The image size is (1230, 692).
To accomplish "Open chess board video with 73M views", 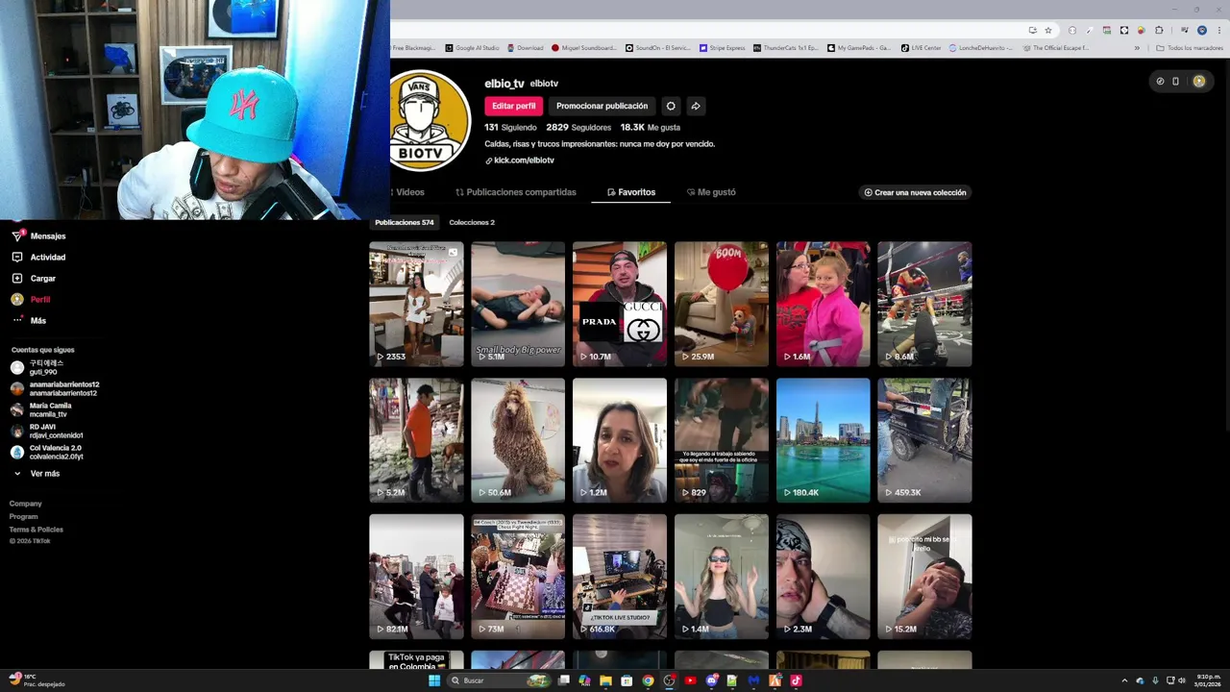I will [518, 577].
